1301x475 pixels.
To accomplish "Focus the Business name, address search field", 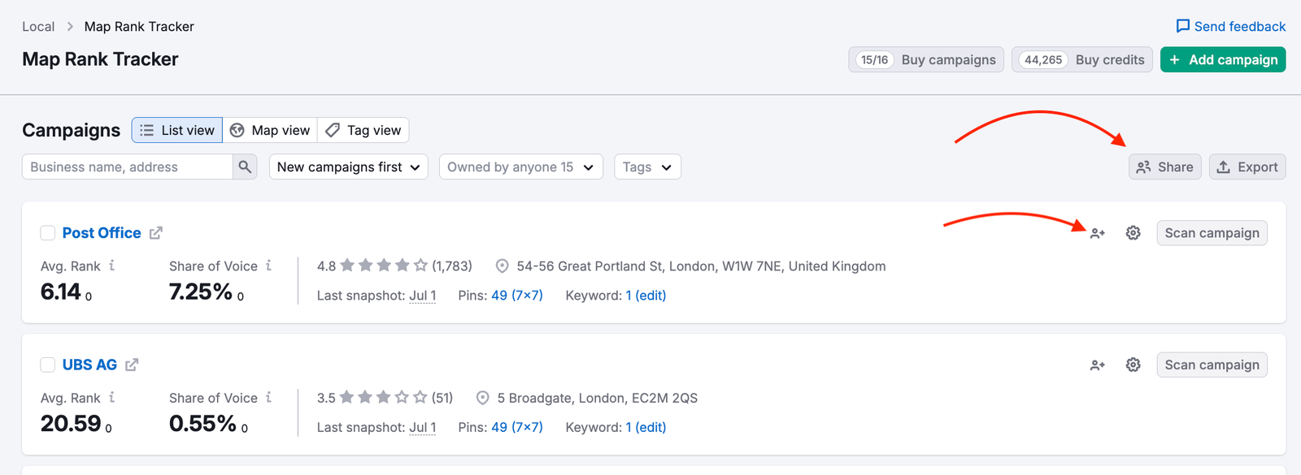I will coord(128,167).
